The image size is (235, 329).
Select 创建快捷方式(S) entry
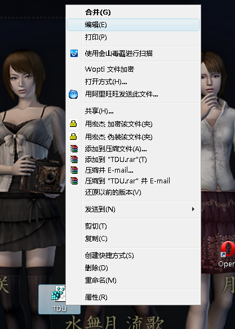[x=133, y=255]
